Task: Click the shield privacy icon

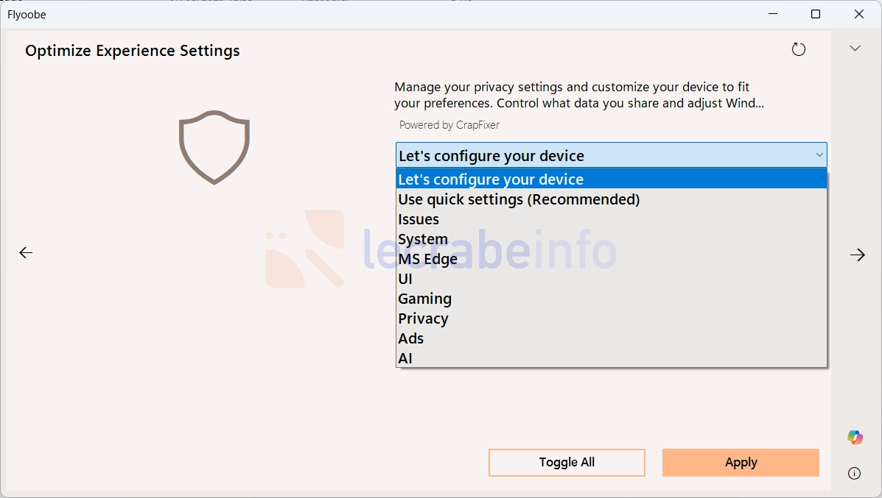Action: pyautogui.click(x=214, y=147)
